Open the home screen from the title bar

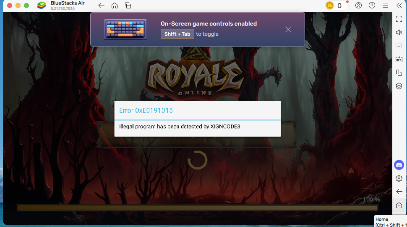point(115,5)
